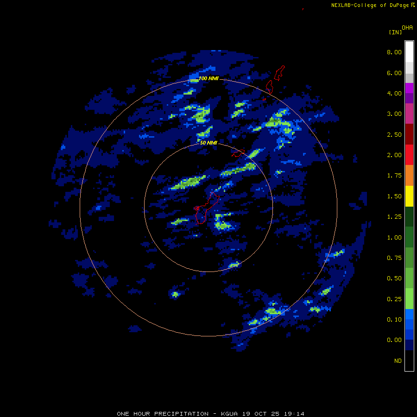The image size is (417, 417).
Task: Click the 3.00 legend value
Action: click(x=394, y=114)
